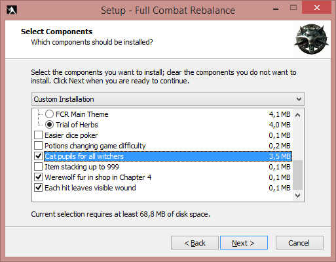Screen dimensions: 336x262
Task: Close the setup window
Action: 316,8
